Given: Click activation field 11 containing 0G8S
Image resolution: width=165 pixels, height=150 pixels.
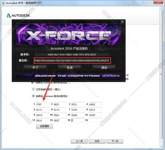Looking at the screenshot, I should click(78, 115).
